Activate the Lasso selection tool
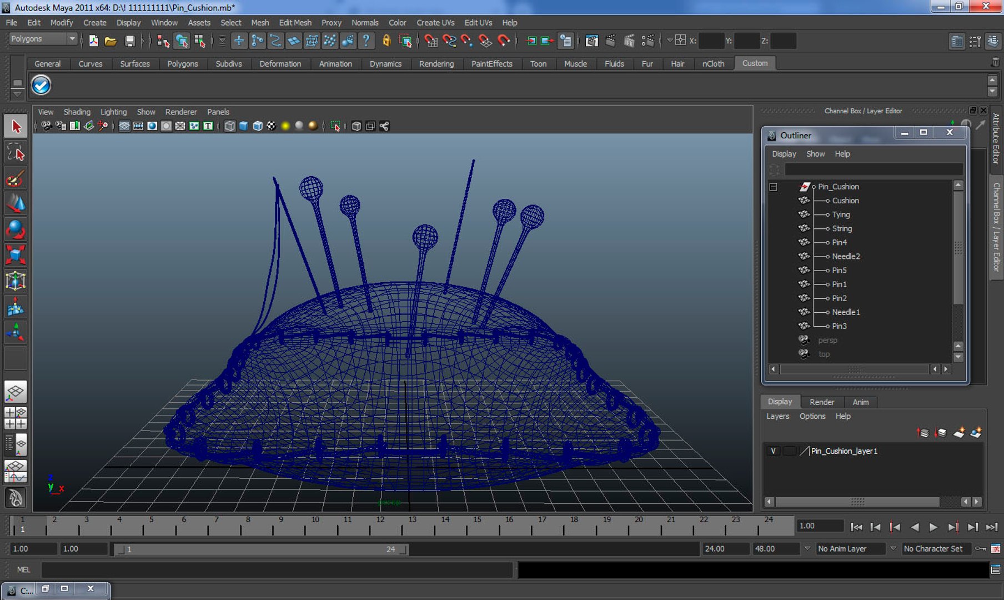1004x600 pixels. coord(16,152)
